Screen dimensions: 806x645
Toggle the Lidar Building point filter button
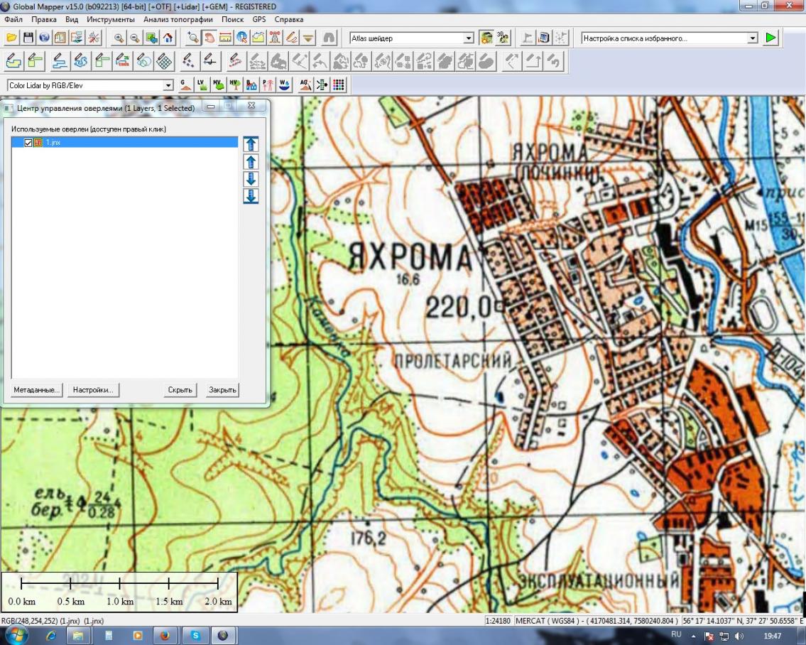[251, 85]
